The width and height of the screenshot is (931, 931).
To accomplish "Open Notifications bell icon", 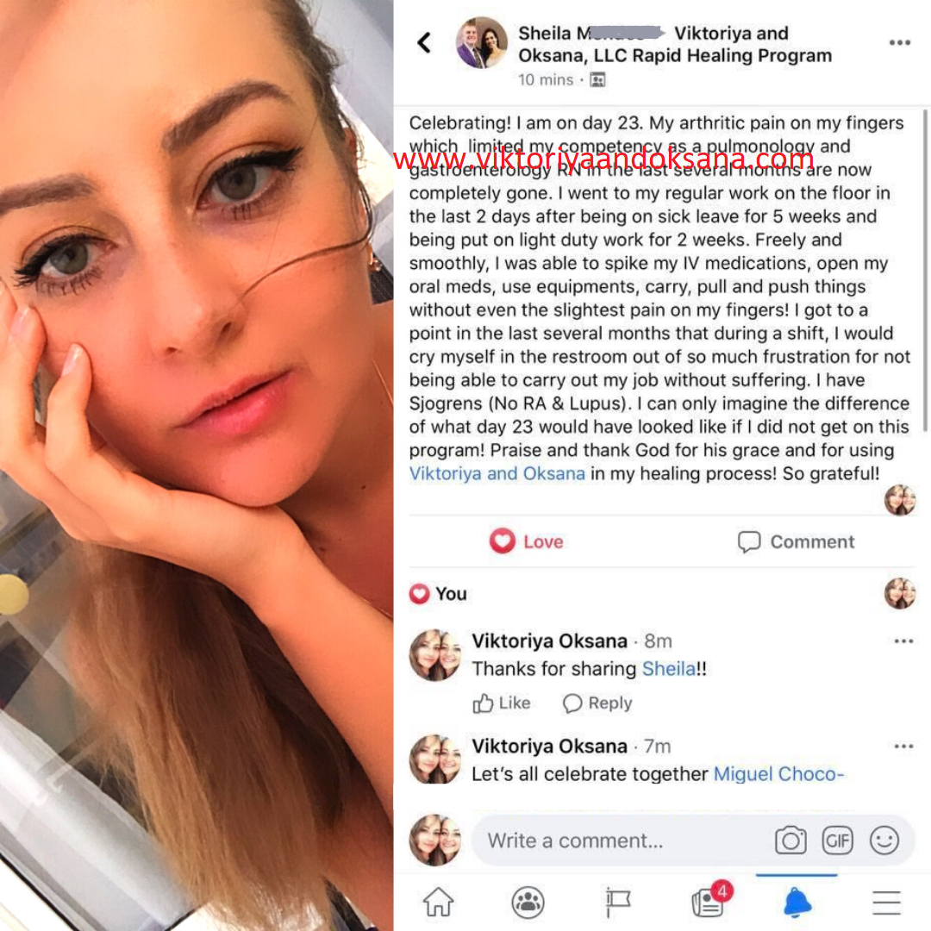I will pos(797,903).
